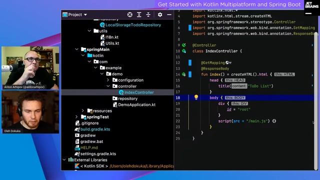The height and width of the screenshot is (180, 320).
Task: Click the DemoApplication.kt Kotlin file icon
Action: click(x=115, y=104)
